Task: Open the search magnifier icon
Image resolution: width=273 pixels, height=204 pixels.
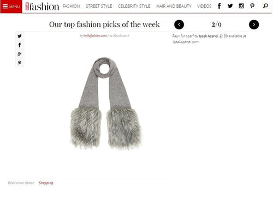Action: click(x=265, y=6)
